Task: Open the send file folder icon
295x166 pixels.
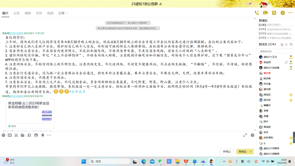Action: [x=23, y=135]
